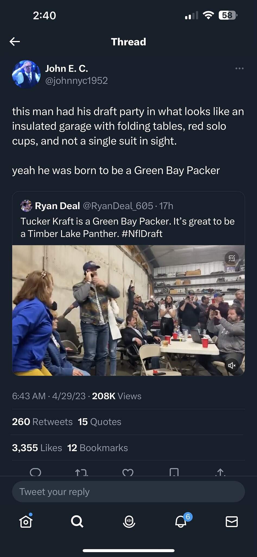Viewport: 257px width, 557px height.
Task: Tap the reply speech bubble icon
Action: pyautogui.click(x=35, y=472)
